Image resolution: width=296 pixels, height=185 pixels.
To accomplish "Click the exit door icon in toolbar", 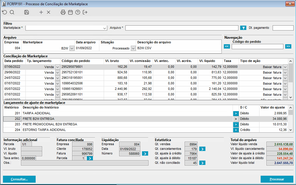I will pyautogui.click(x=85, y=12).
